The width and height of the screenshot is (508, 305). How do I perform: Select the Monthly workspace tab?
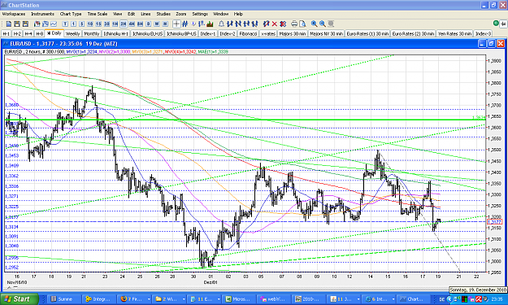(92, 33)
